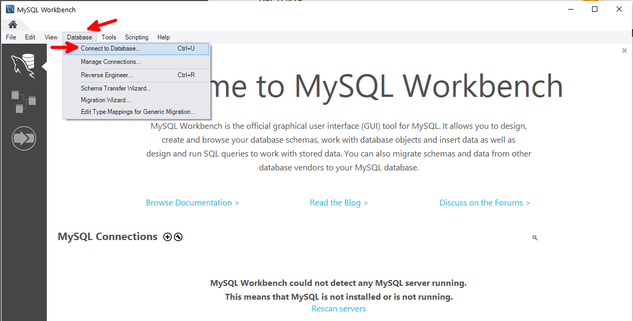
Task: Open the View menu
Action: pos(51,37)
